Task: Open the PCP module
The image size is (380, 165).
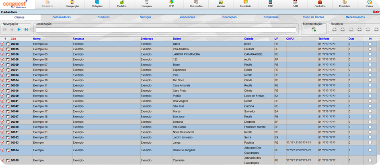Action: [x=171, y=4]
